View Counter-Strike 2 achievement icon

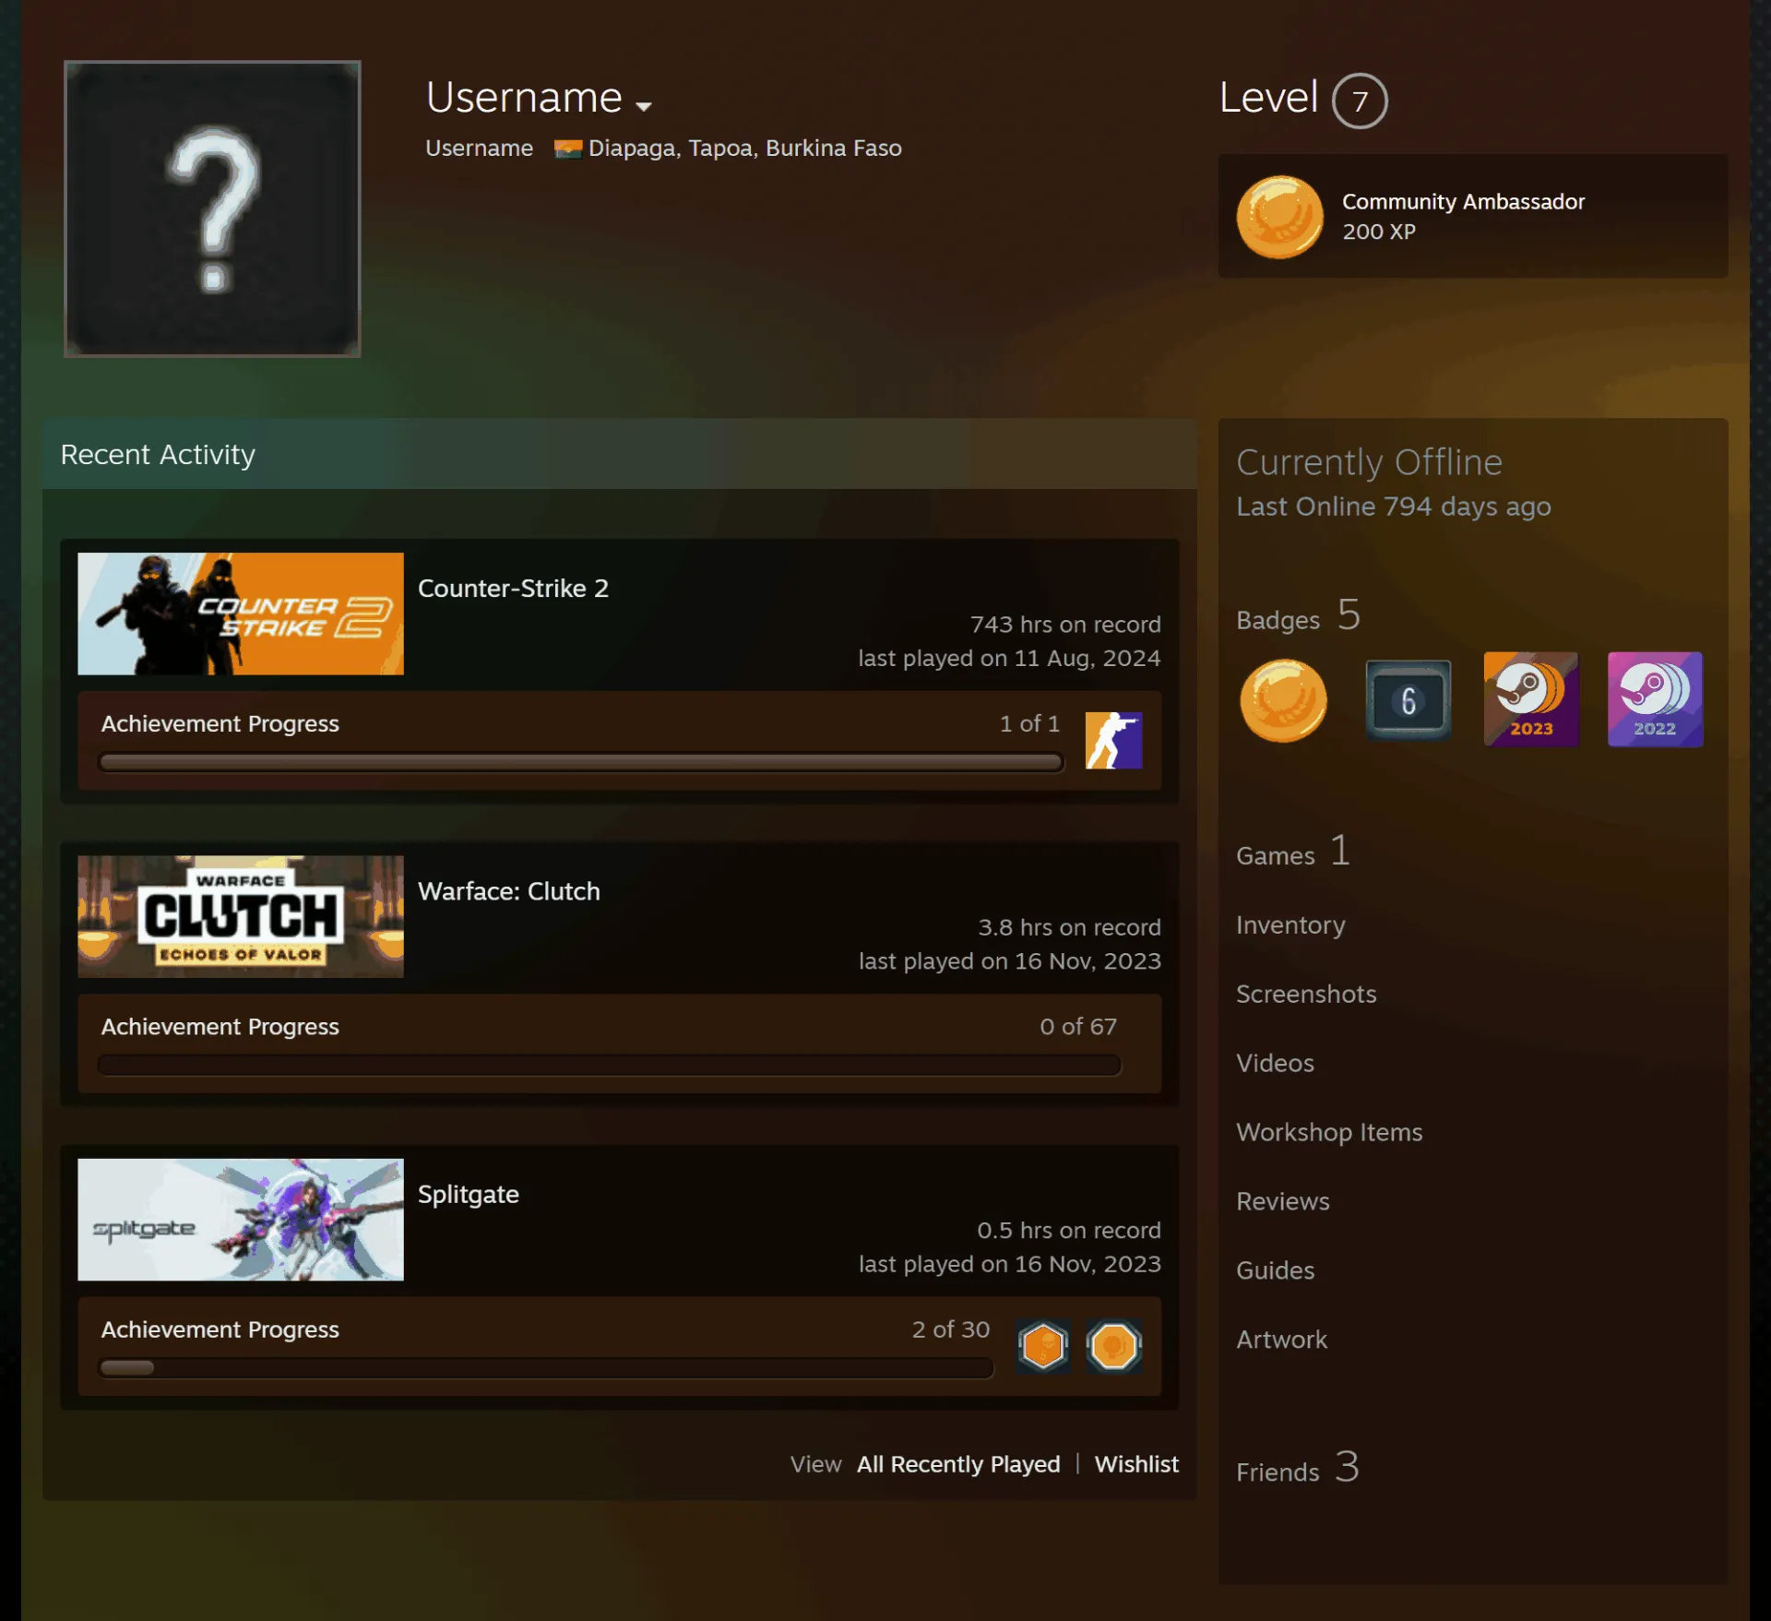point(1113,740)
